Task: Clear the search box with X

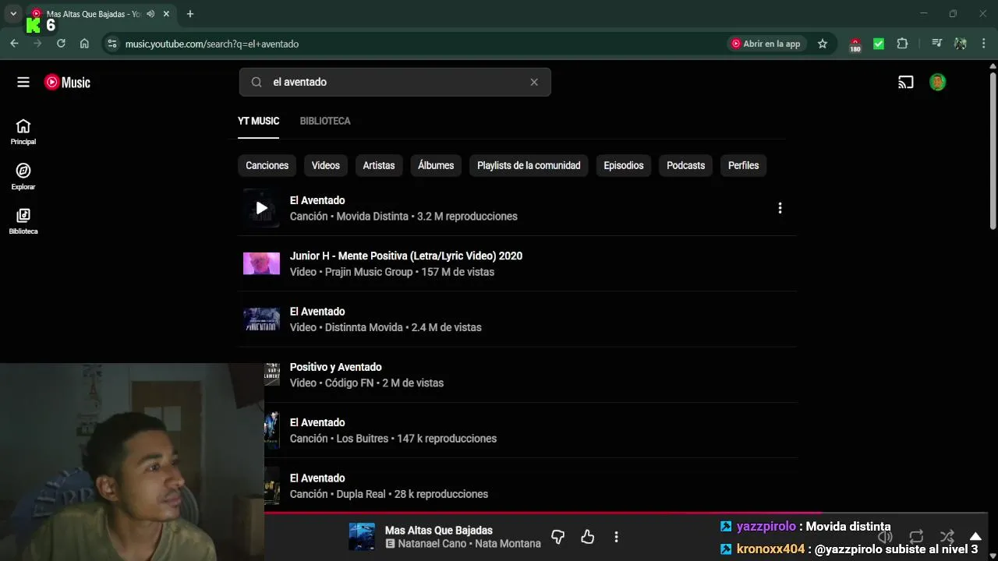Action: (x=534, y=82)
